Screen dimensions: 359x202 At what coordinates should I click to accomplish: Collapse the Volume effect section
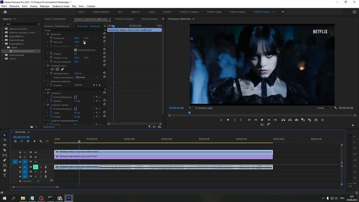(45, 93)
